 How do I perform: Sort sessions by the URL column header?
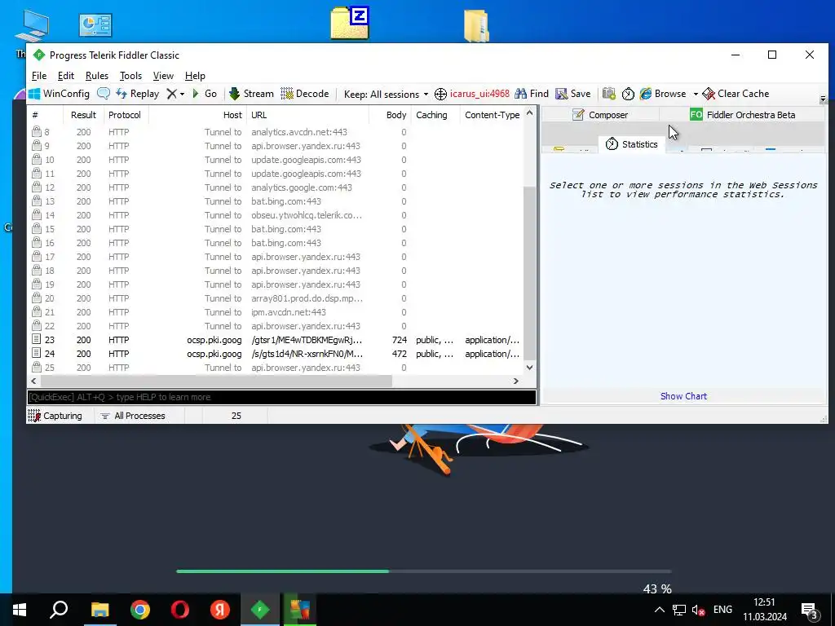click(307, 115)
